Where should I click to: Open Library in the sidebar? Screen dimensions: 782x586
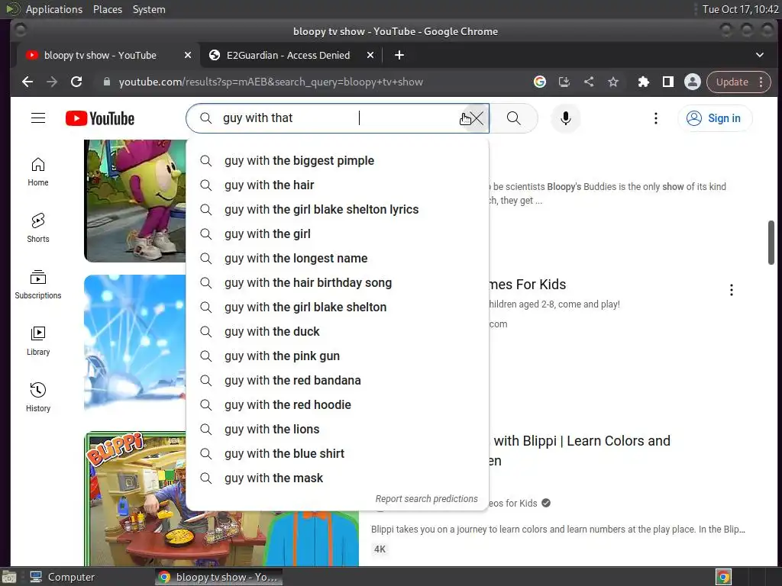click(x=38, y=341)
